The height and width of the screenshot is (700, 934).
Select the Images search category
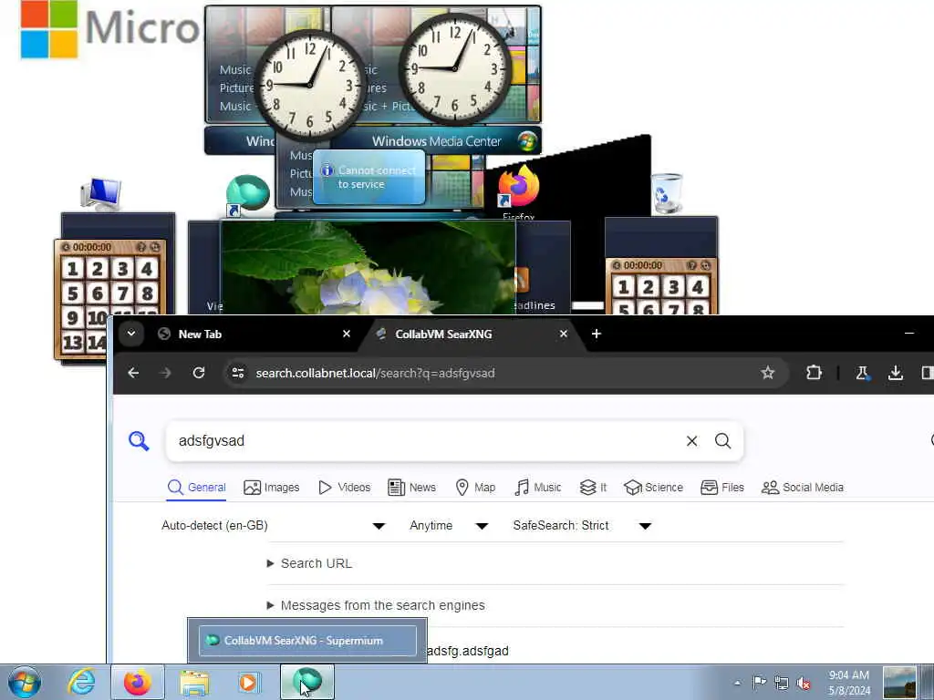272,488
